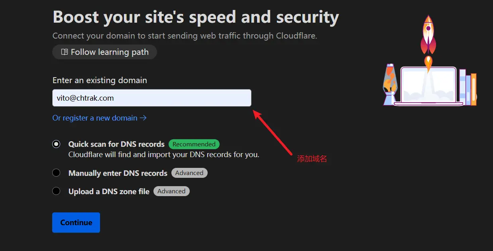This screenshot has width=493, height=251.
Task: Click the Enter an existing domain label
Action: (100, 80)
